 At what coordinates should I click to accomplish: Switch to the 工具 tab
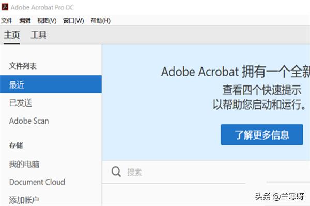tap(39, 35)
